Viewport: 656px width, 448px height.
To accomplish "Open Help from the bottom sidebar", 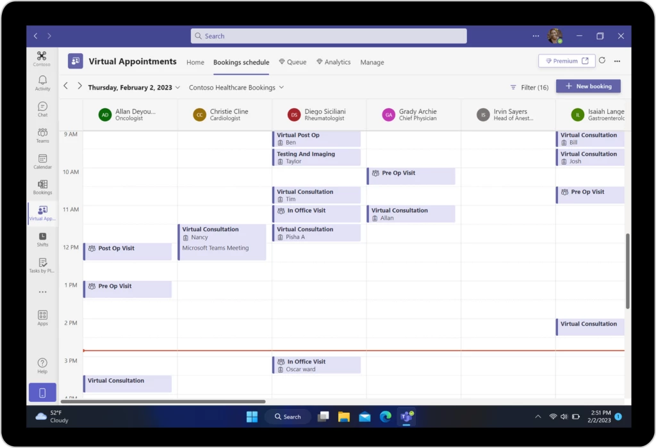I will 42,365.
